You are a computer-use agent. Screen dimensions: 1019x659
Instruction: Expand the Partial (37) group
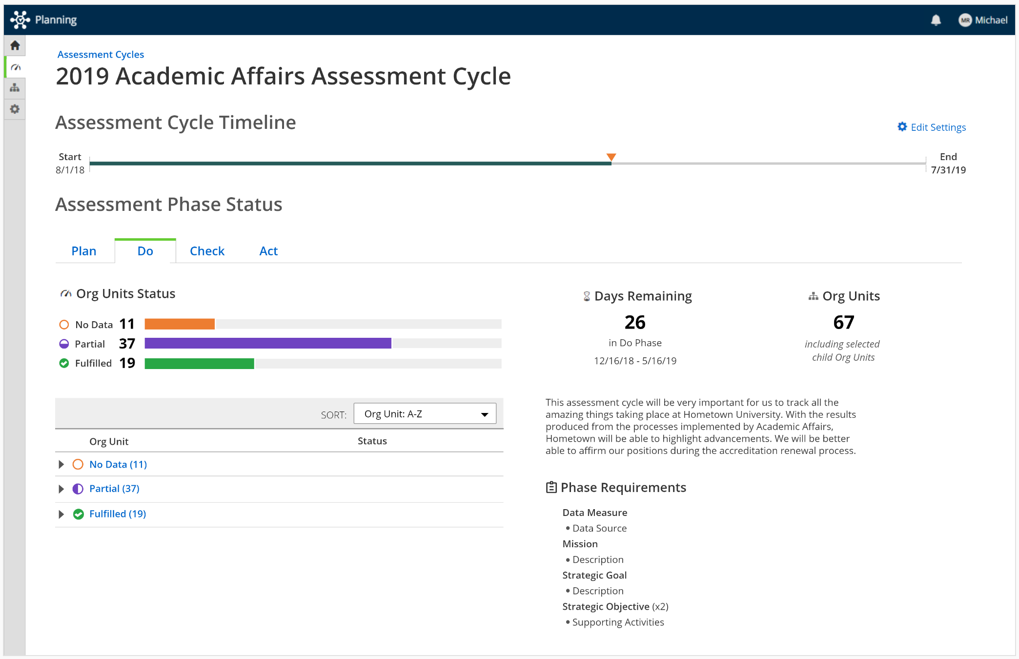[x=61, y=489]
